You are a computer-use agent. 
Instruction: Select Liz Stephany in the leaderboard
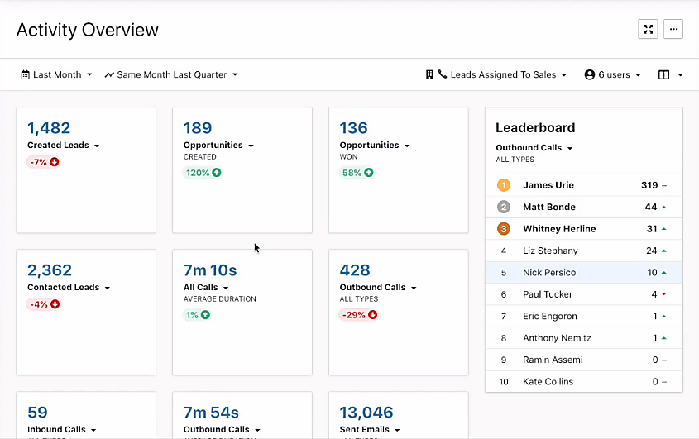pyautogui.click(x=583, y=251)
